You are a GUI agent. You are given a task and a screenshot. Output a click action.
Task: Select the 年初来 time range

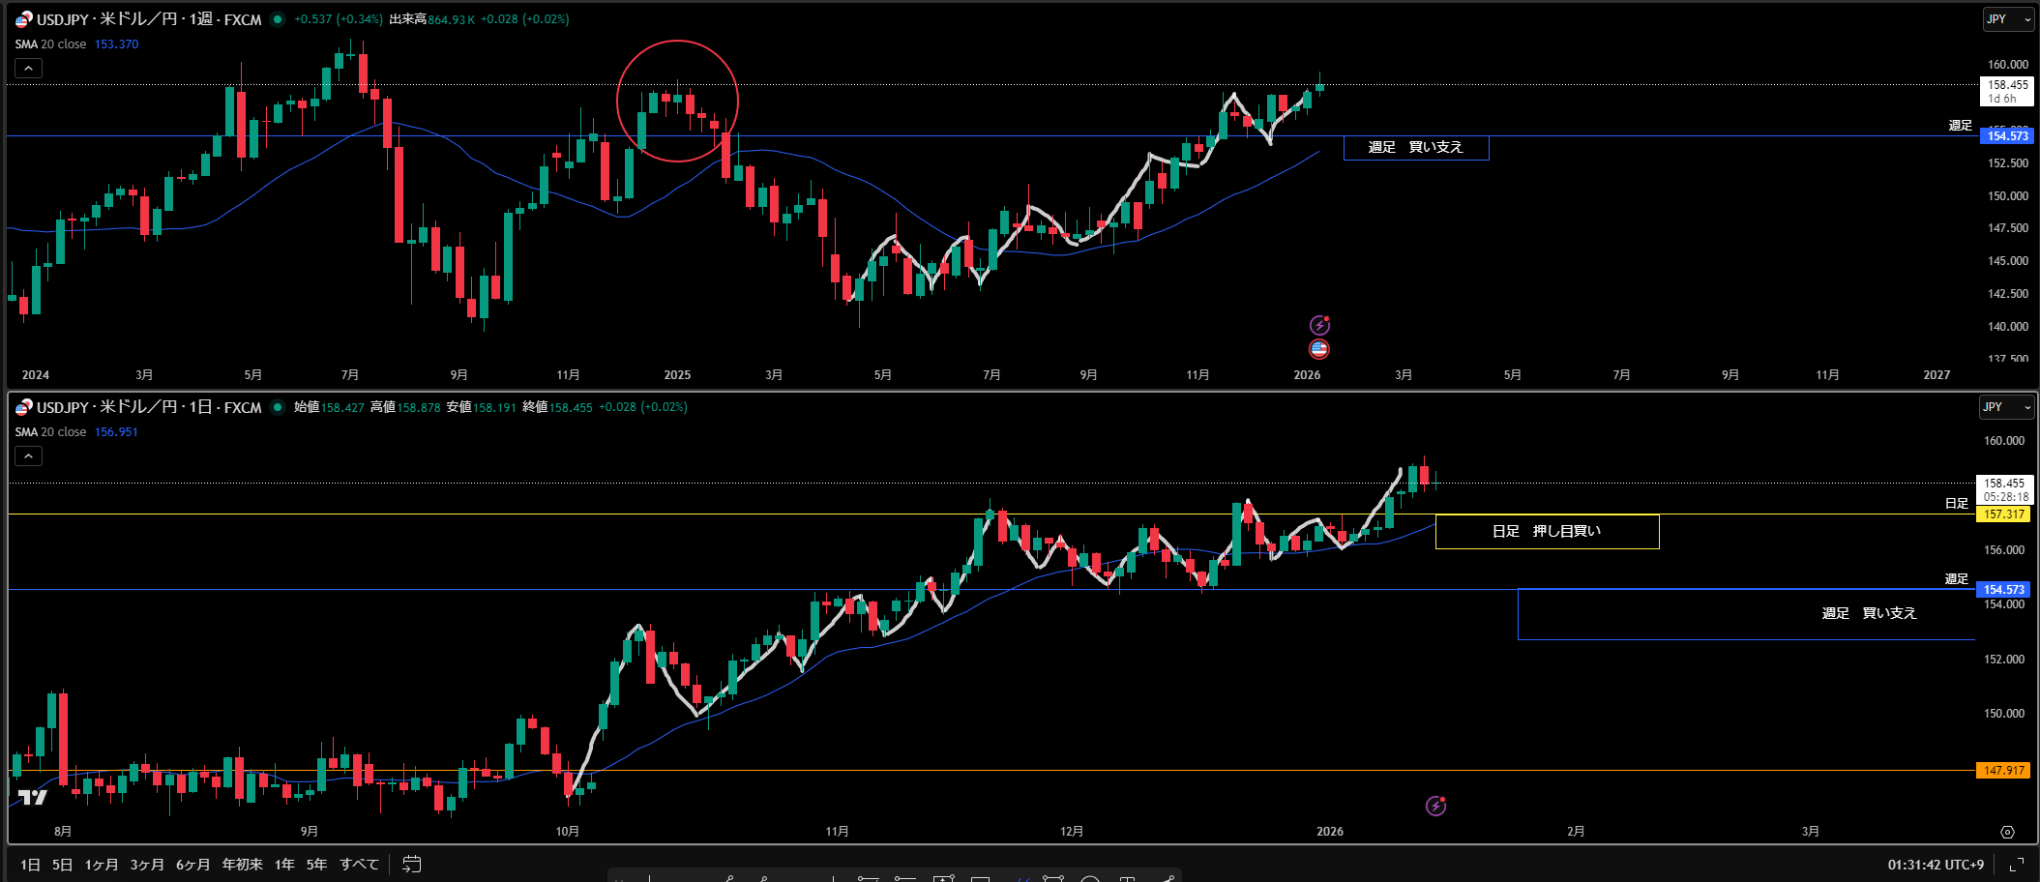pos(242,864)
